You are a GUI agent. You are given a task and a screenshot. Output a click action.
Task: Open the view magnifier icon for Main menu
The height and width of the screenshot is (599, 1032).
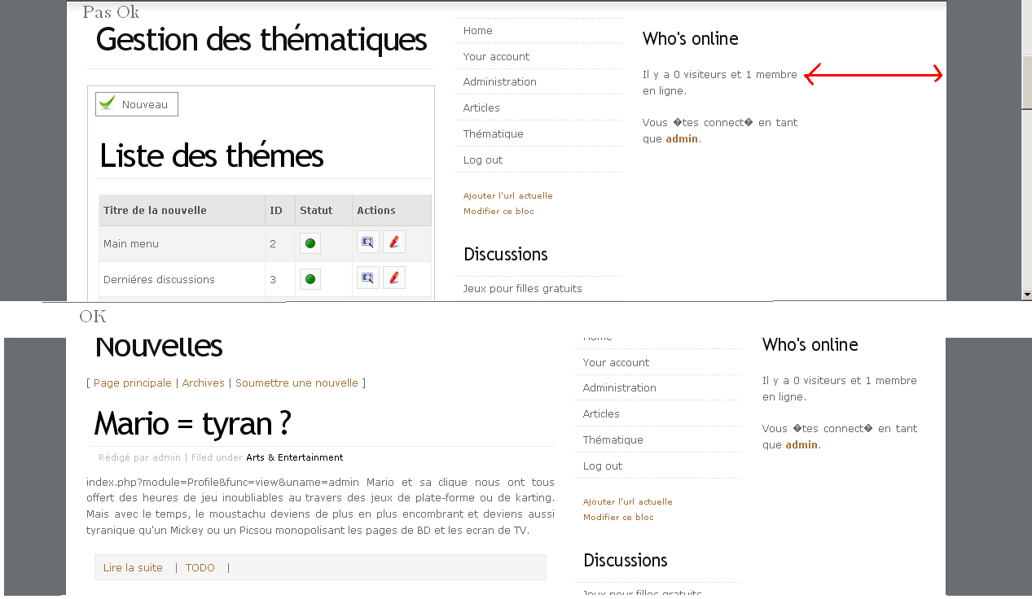click(367, 242)
